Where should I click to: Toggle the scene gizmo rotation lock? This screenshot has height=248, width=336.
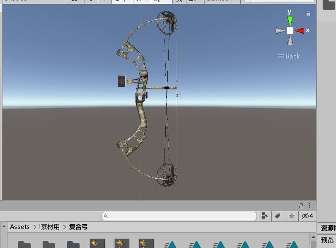[x=308, y=13]
